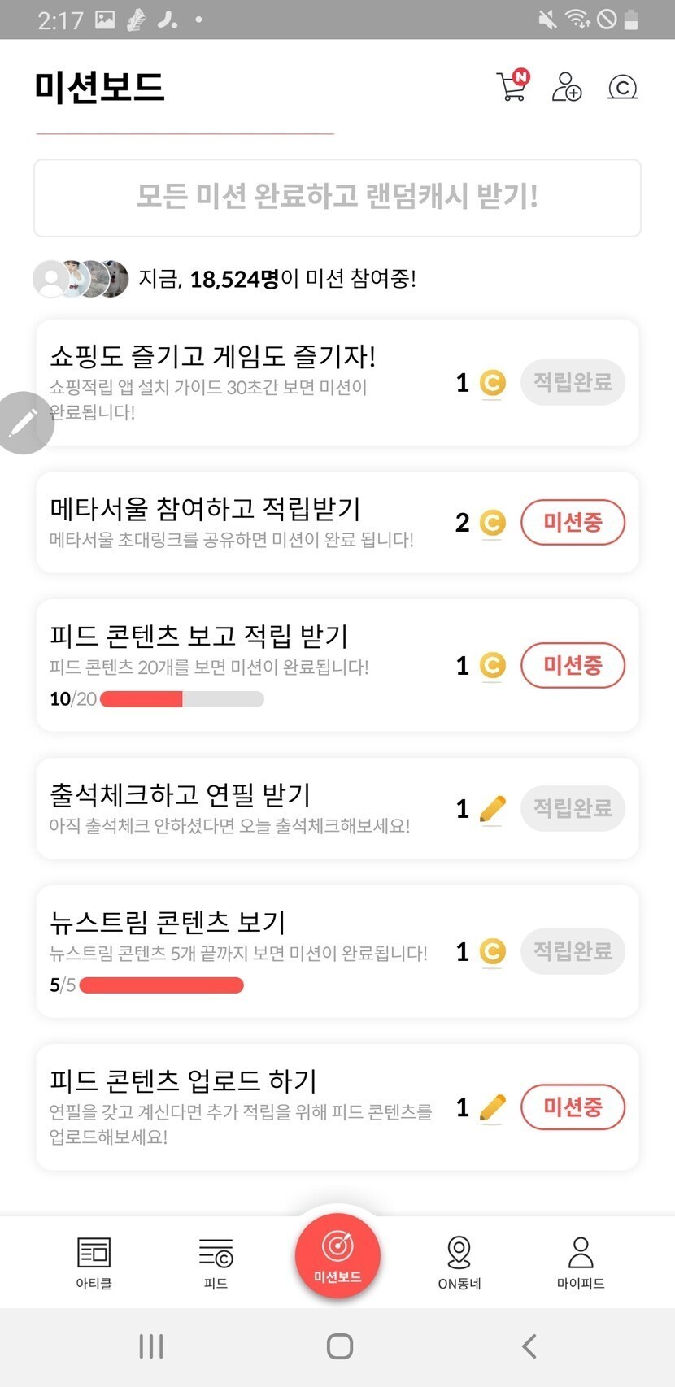Image resolution: width=675 pixels, height=1387 pixels.
Task: Switch to the 아티클 tab
Action: tap(94, 1262)
